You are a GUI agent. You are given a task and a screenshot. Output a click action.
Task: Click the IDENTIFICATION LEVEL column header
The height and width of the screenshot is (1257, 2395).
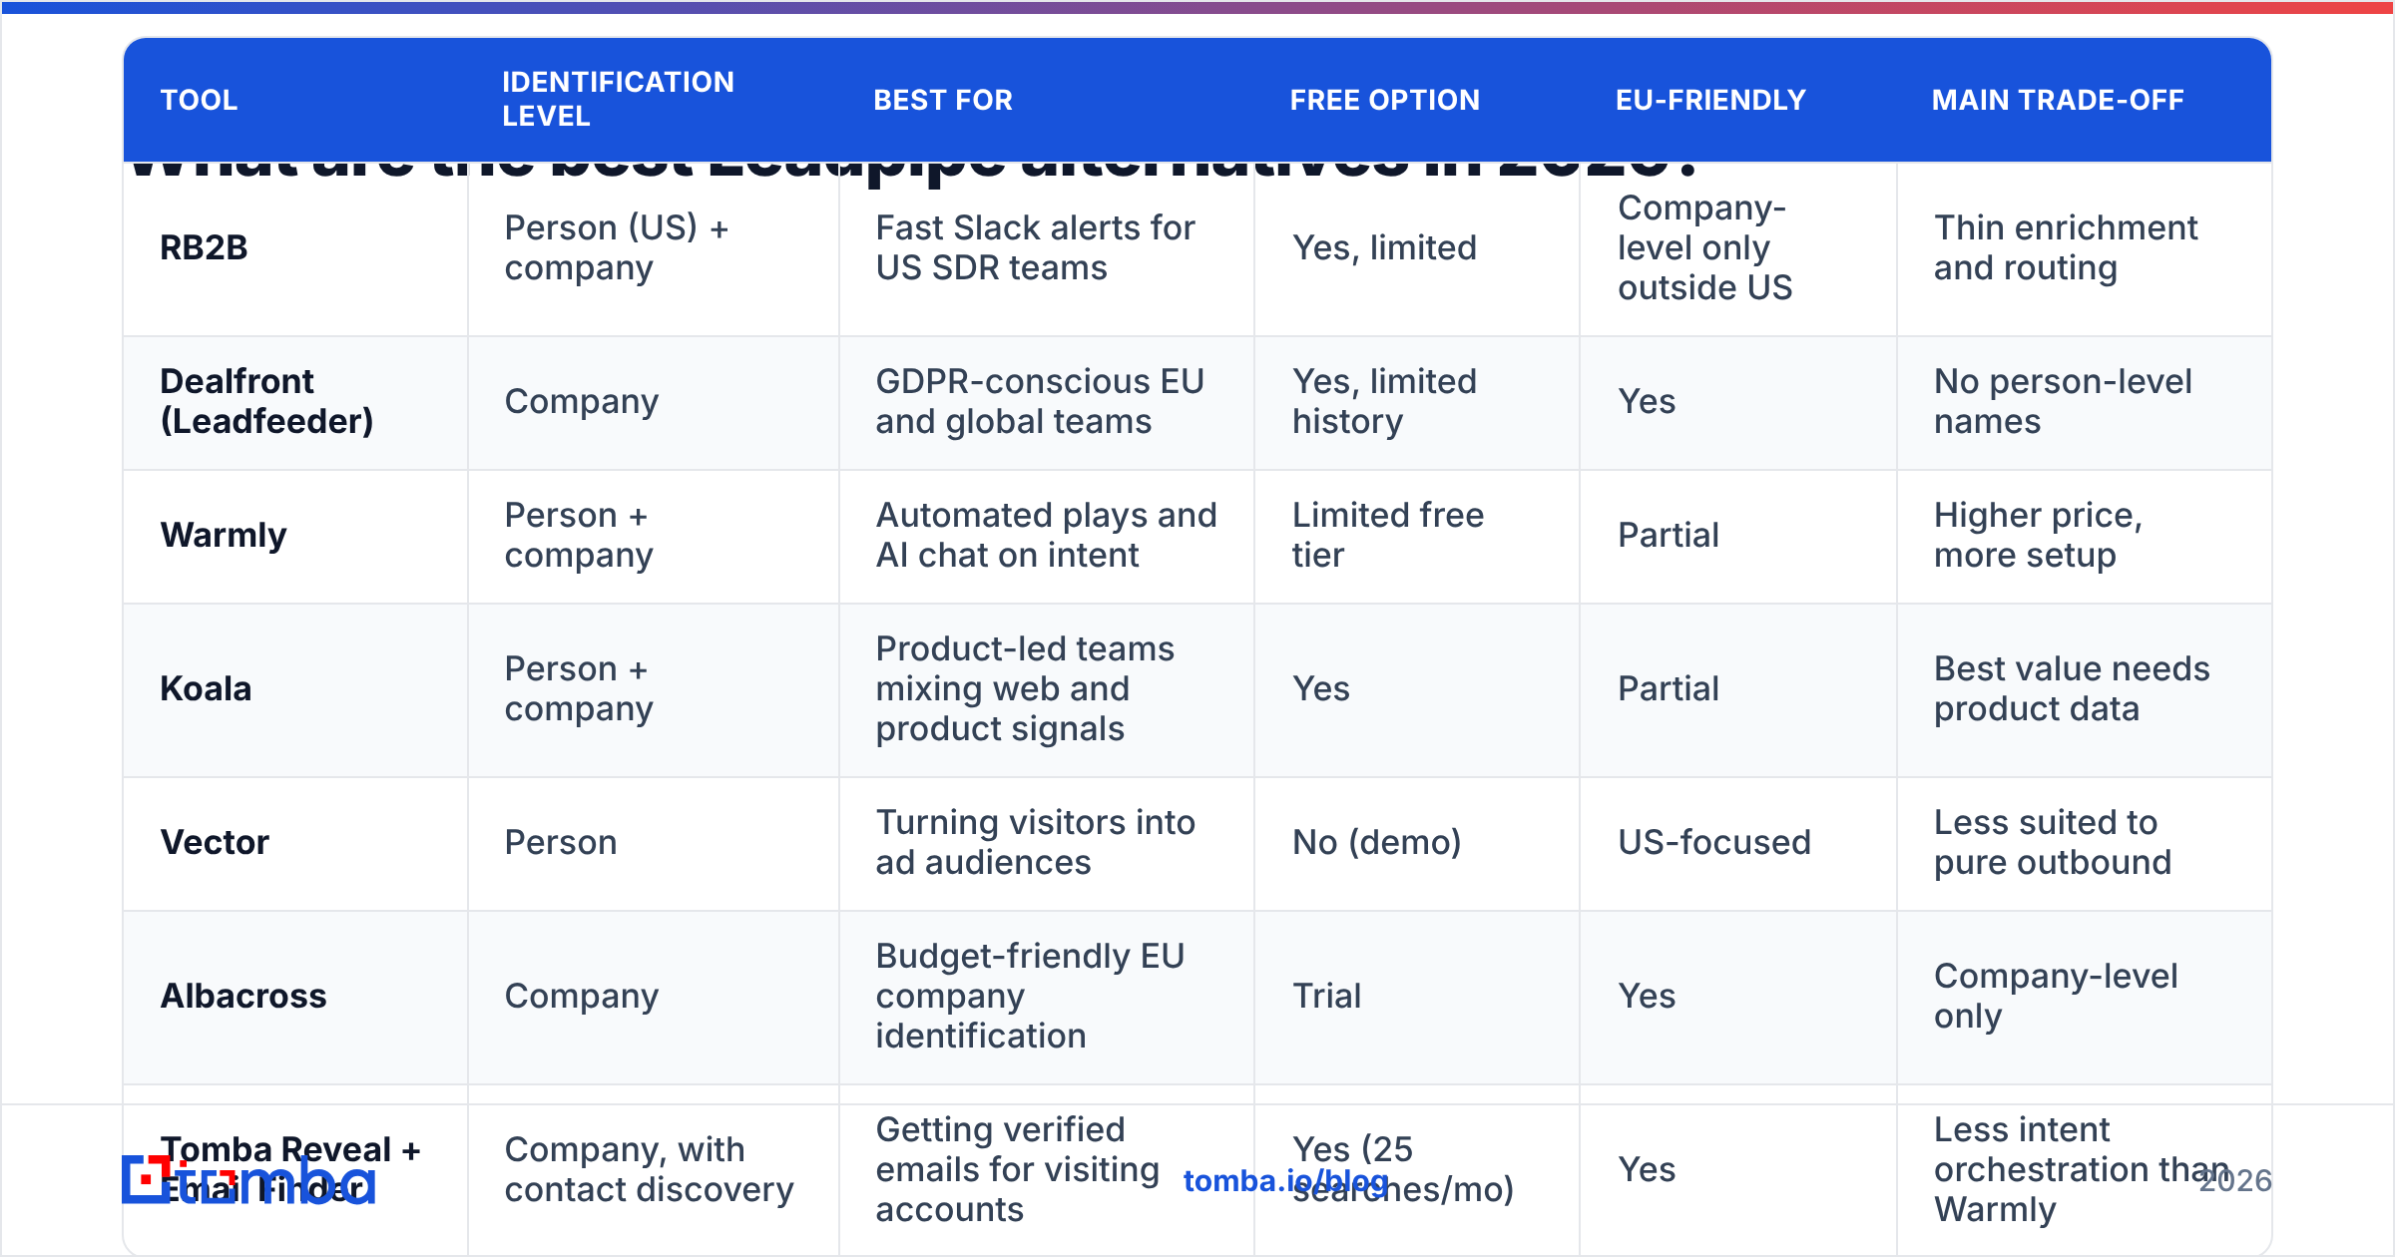point(618,99)
